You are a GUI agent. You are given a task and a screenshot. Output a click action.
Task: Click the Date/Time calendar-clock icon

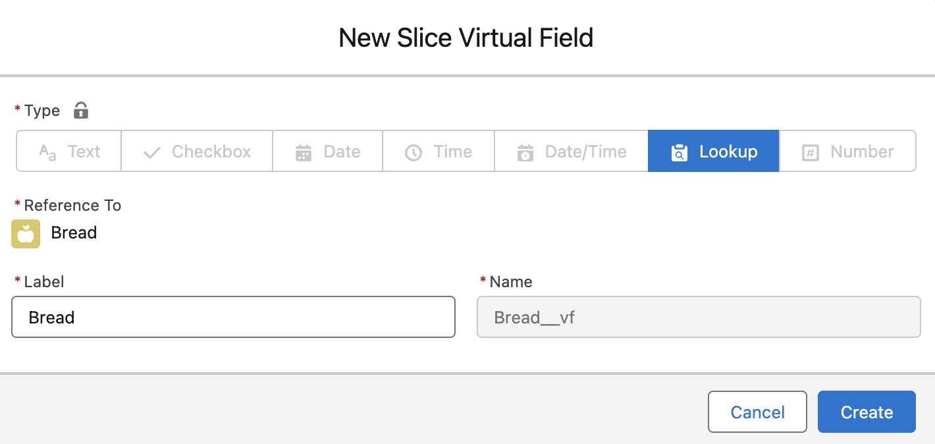pyautogui.click(x=525, y=151)
